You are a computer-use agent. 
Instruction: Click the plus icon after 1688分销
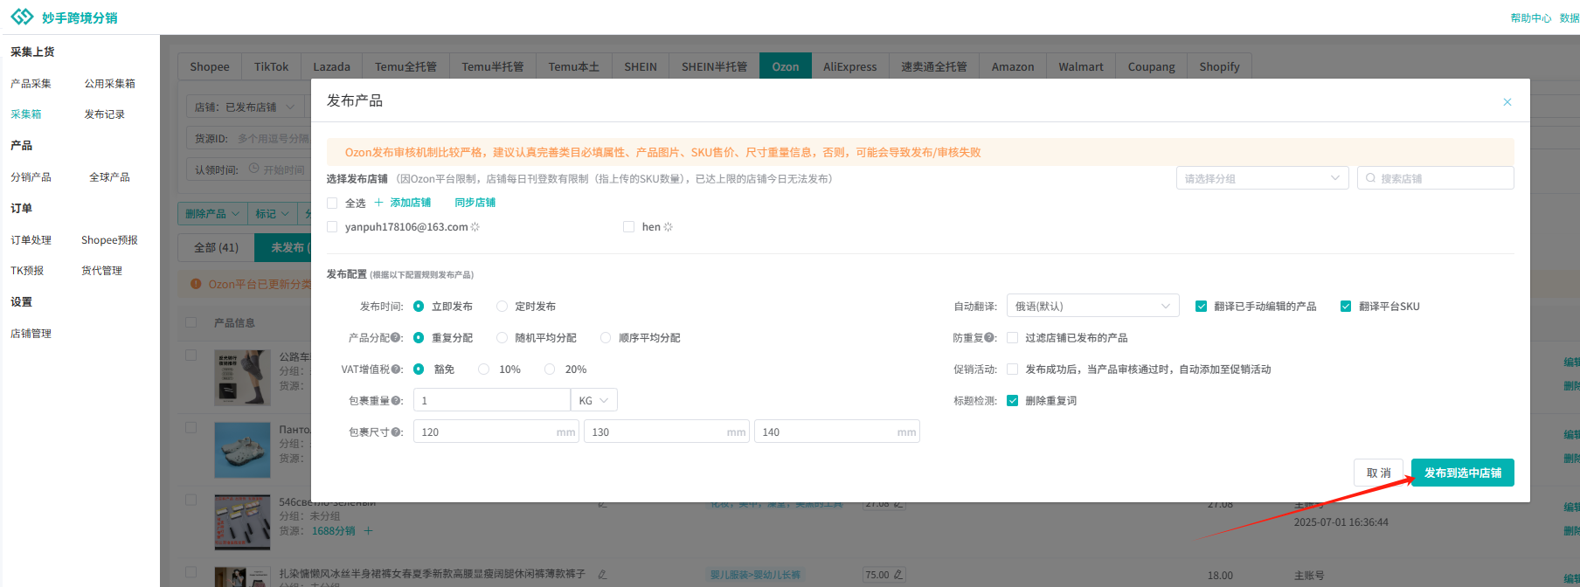(x=368, y=531)
